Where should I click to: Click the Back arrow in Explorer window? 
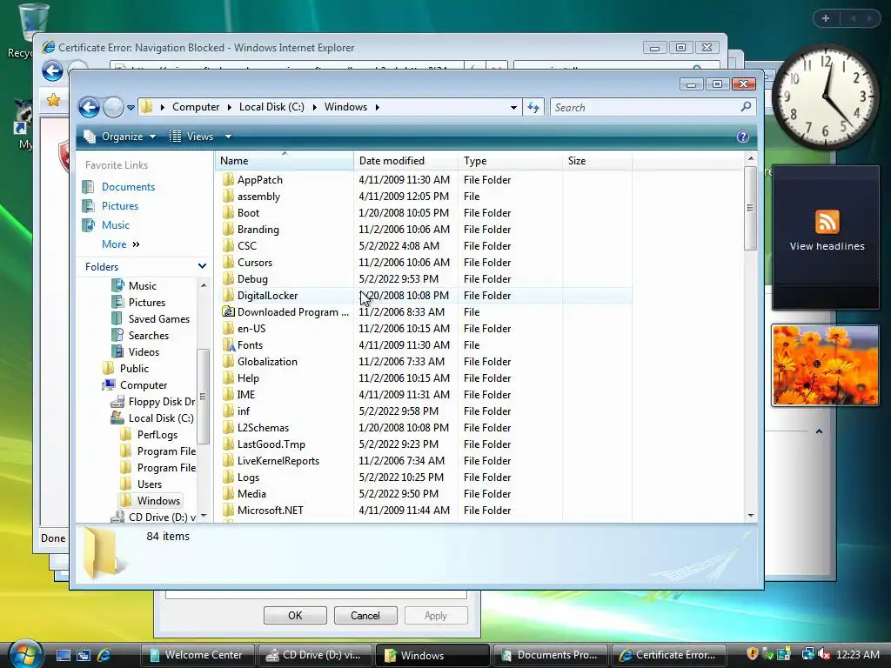pyautogui.click(x=90, y=107)
